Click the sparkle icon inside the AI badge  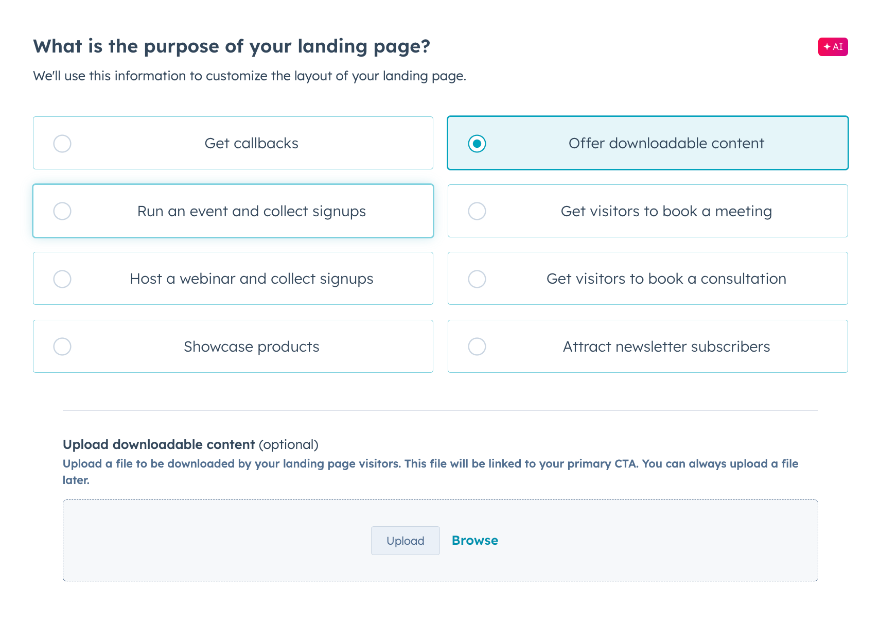827,46
